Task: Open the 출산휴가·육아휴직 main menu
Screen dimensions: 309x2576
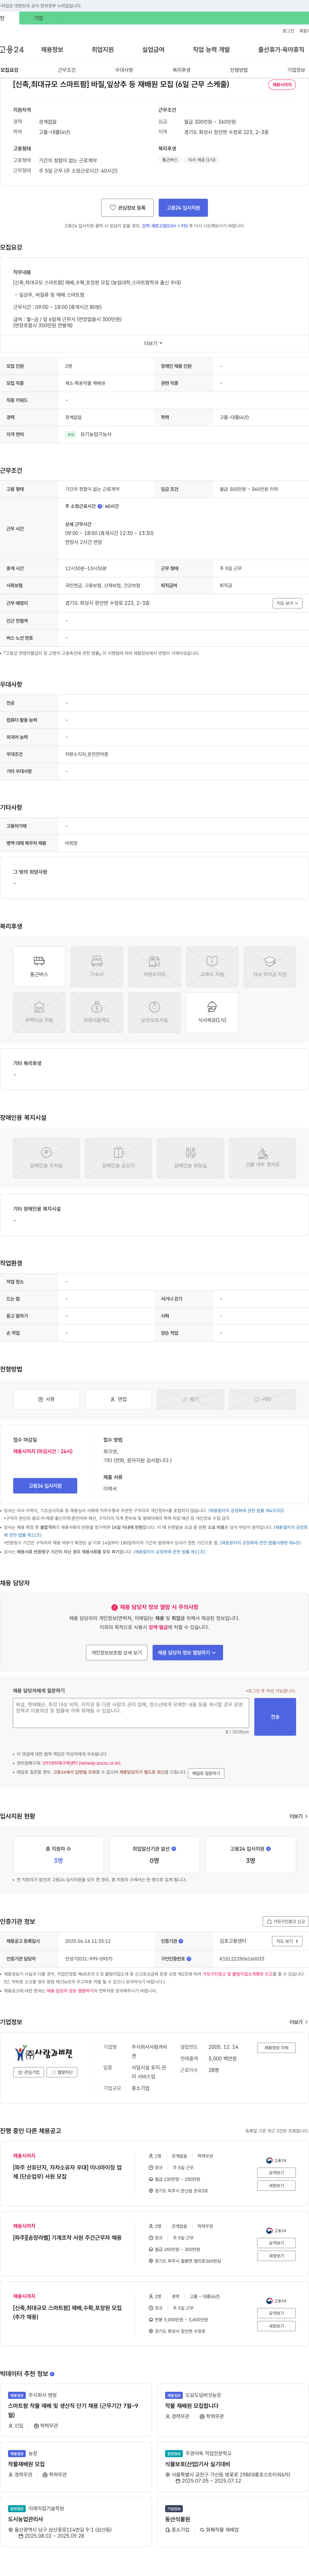Action: (x=281, y=49)
